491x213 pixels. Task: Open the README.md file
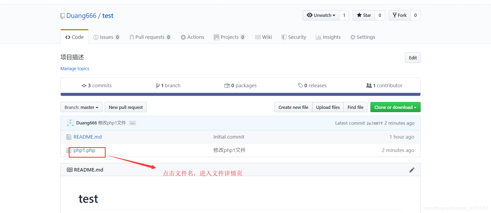point(87,137)
